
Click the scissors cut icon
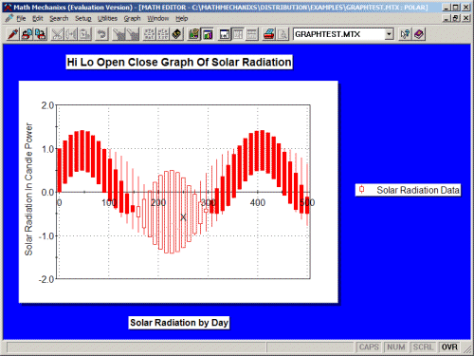[x=57, y=34]
